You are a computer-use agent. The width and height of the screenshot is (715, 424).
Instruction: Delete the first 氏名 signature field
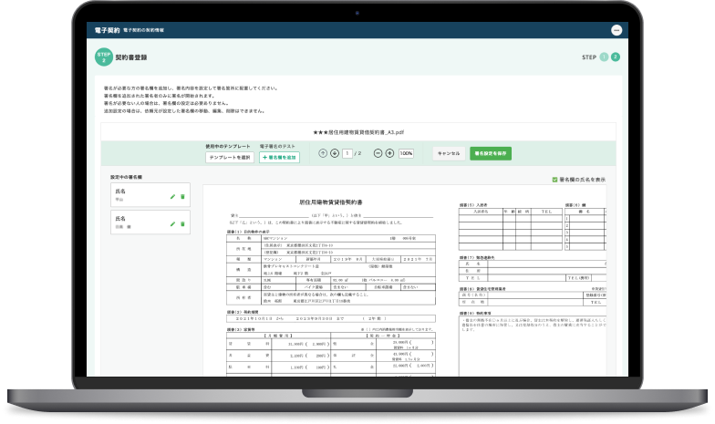pos(182,197)
